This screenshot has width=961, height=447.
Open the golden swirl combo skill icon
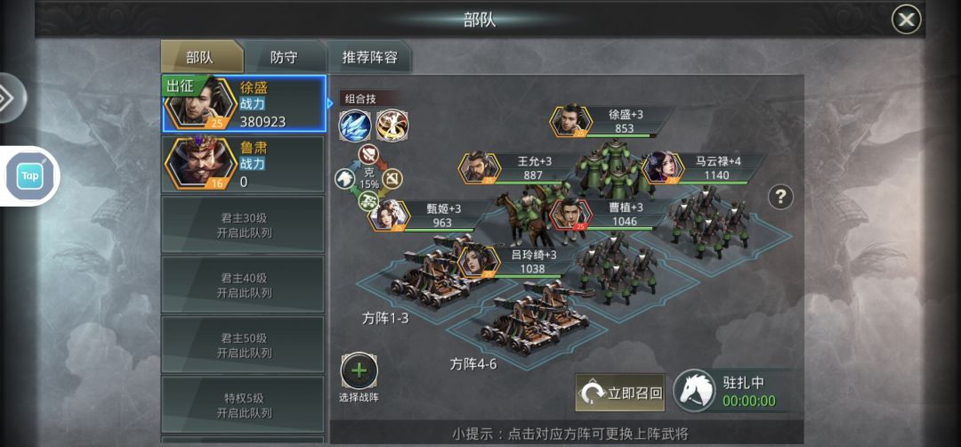tap(392, 125)
